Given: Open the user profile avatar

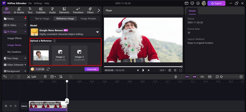Looking at the screenshot, I should click(204, 3).
